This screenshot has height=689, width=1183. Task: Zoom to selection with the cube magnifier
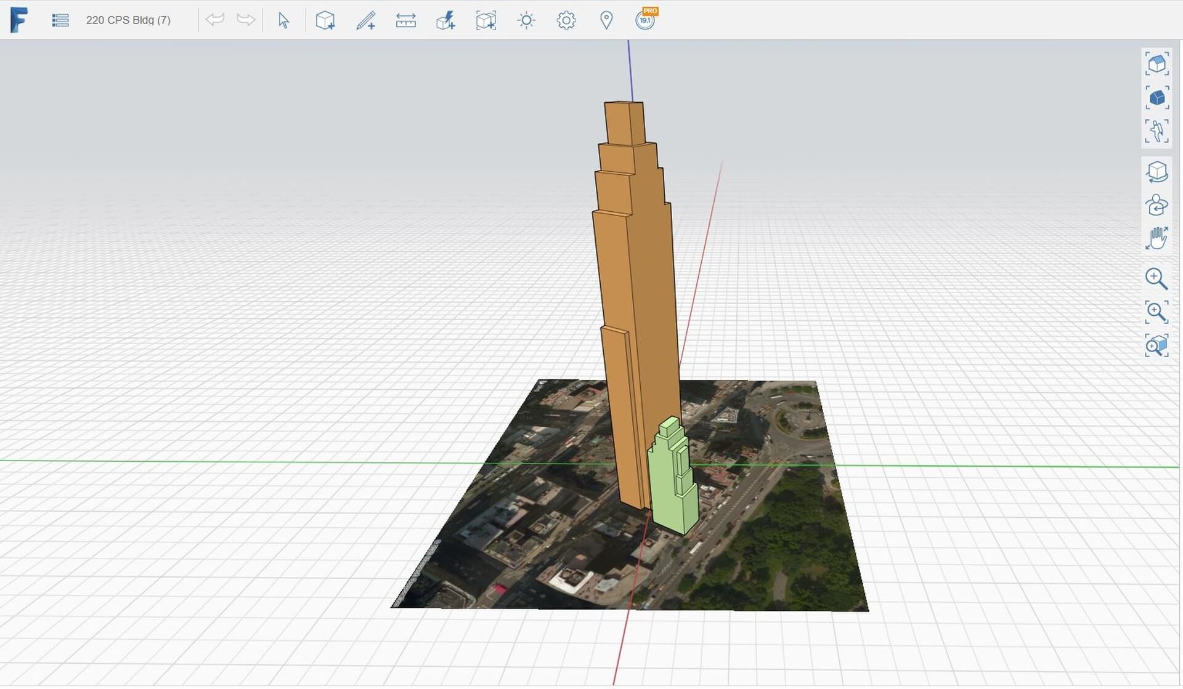point(1157,345)
